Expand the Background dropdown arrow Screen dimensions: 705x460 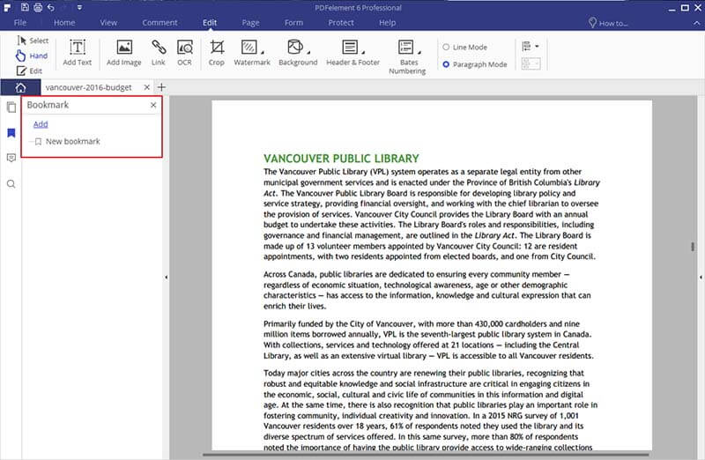[x=309, y=52]
